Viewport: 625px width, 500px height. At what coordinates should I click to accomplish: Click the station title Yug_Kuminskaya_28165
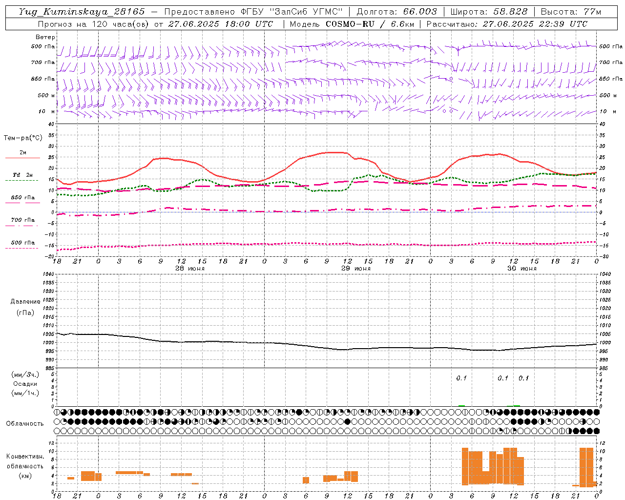[x=82, y=12]
